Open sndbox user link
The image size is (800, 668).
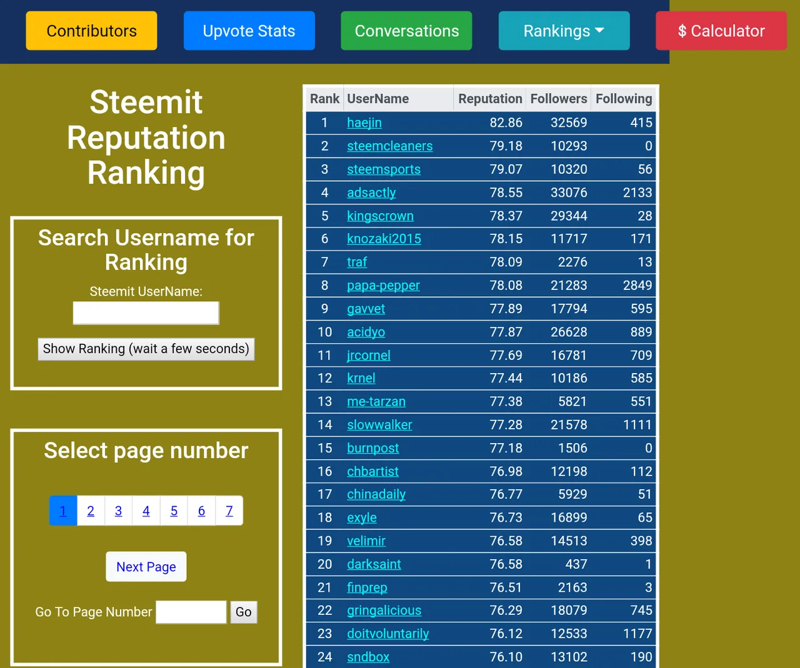[368, 657]
